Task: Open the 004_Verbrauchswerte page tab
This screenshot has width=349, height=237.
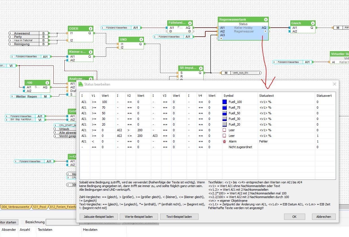Action: click(15, 207)
